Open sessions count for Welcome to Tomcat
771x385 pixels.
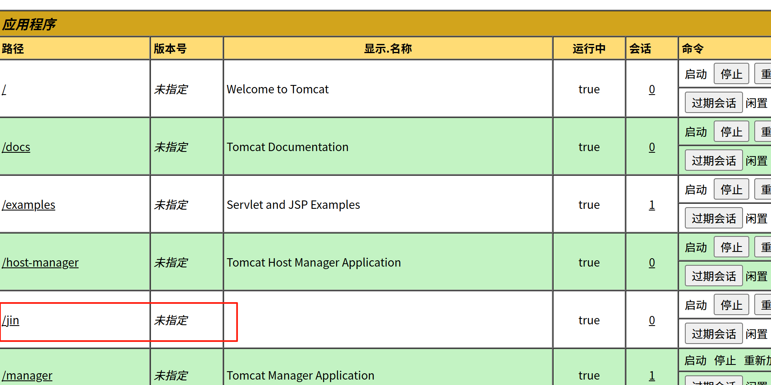(x=652, y=90)
